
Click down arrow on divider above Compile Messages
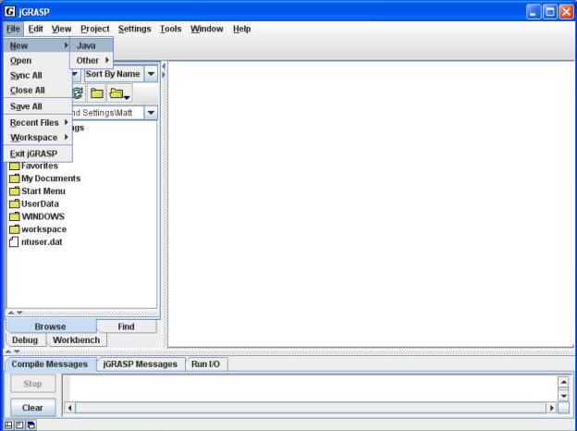(x=17, y=351)
